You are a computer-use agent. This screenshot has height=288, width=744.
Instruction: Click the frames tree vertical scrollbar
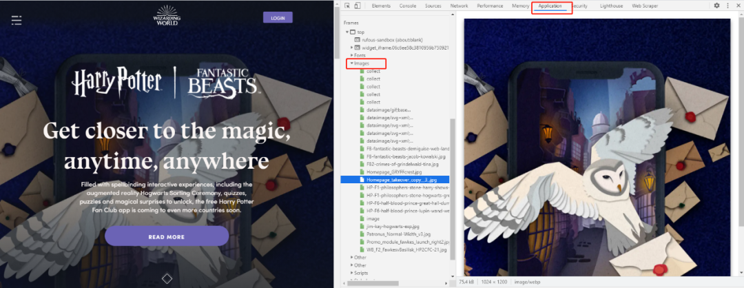click(452, 189)
